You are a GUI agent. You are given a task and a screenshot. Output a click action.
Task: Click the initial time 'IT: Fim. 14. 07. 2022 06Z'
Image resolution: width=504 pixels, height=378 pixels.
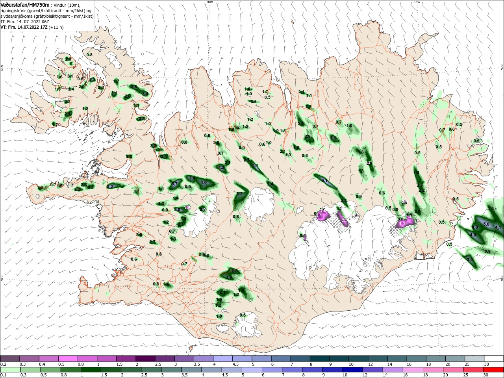point(25,22)
